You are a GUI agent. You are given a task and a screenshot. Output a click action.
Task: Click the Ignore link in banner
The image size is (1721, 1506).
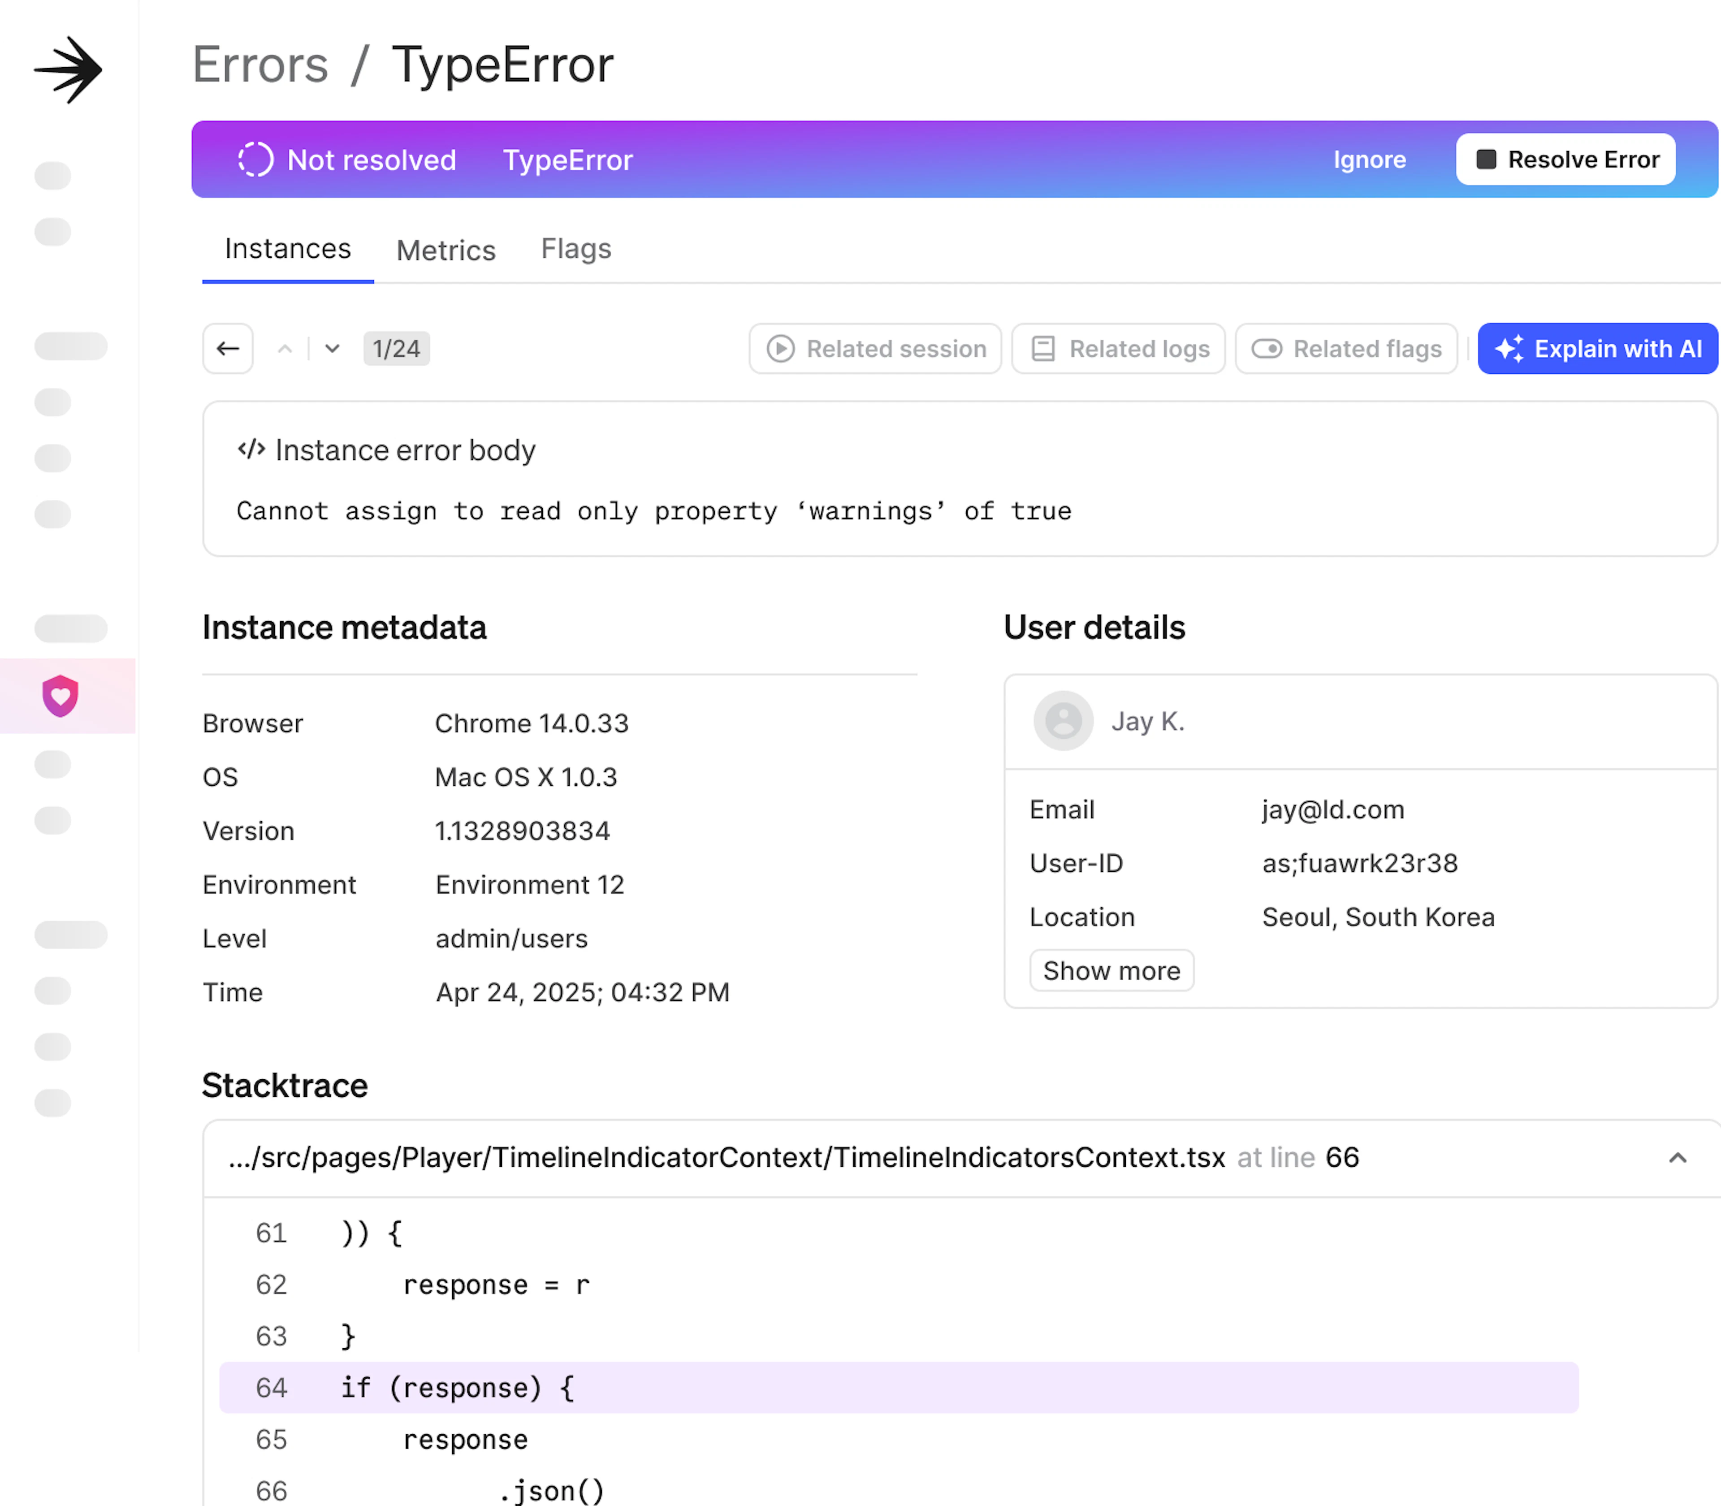[x=1369, y=160]
